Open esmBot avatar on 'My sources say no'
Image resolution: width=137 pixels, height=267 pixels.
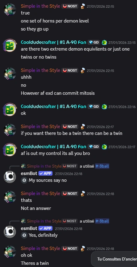pos(10,177)
